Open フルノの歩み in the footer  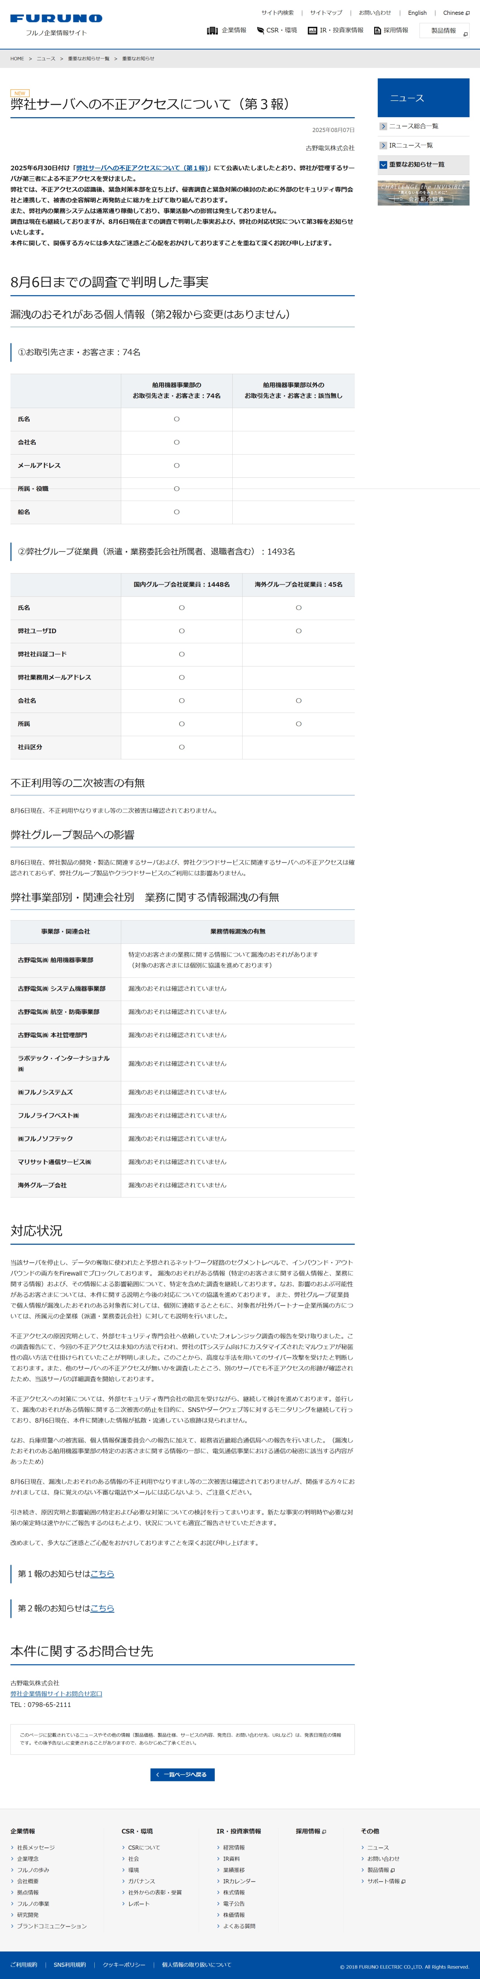click(x=33, y=1870)
